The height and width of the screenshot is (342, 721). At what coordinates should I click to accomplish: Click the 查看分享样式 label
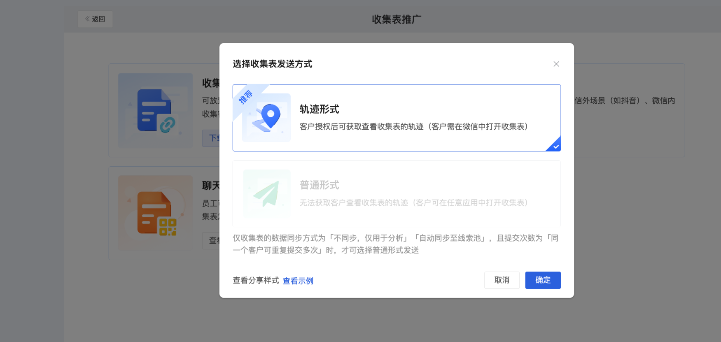point(256,280)
